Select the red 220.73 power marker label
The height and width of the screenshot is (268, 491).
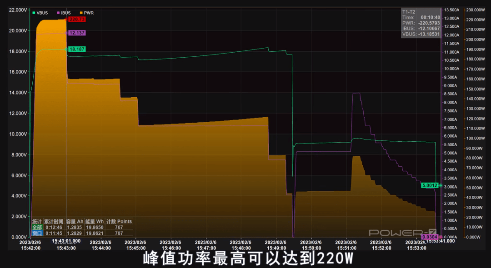pos(77,20)
